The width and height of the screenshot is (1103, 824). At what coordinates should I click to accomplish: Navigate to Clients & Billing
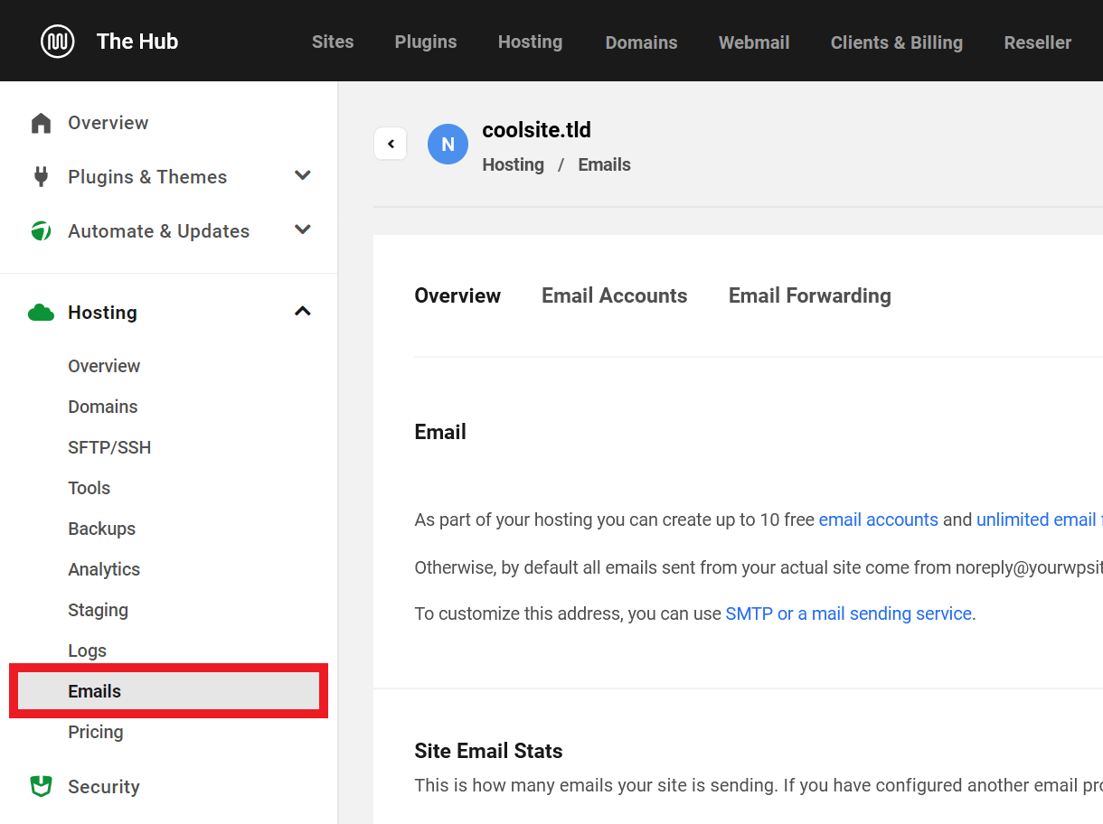(896, 42)
